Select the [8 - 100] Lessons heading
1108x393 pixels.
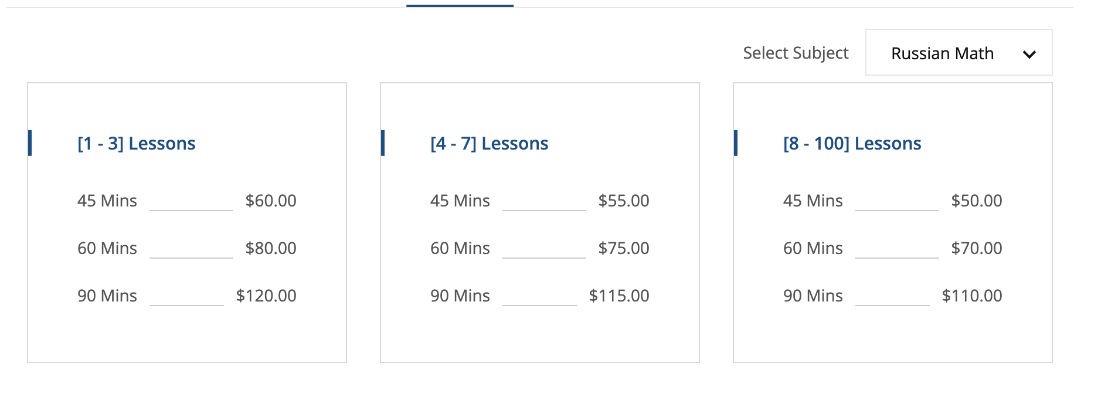pos(852,143)
